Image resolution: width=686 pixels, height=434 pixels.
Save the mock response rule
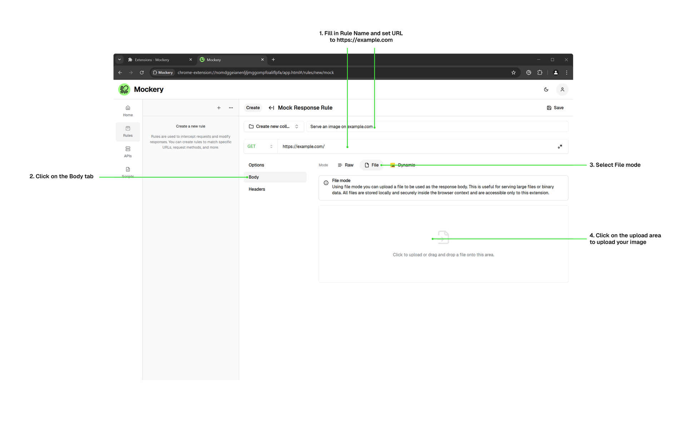pyautogui.click(x=555, y=108)
